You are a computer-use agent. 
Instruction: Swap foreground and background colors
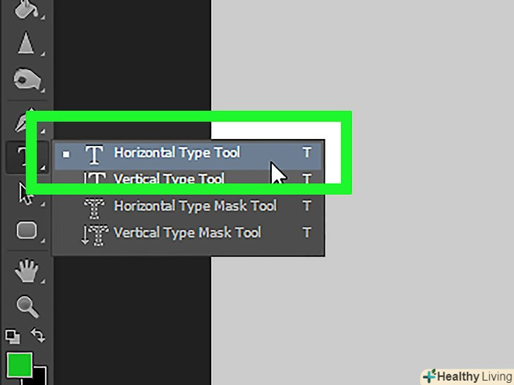(39, 336)
